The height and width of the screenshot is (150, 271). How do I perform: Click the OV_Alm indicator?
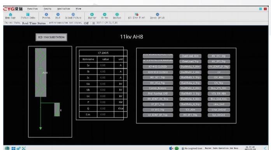pyautogui.click(x=219, y=78)
